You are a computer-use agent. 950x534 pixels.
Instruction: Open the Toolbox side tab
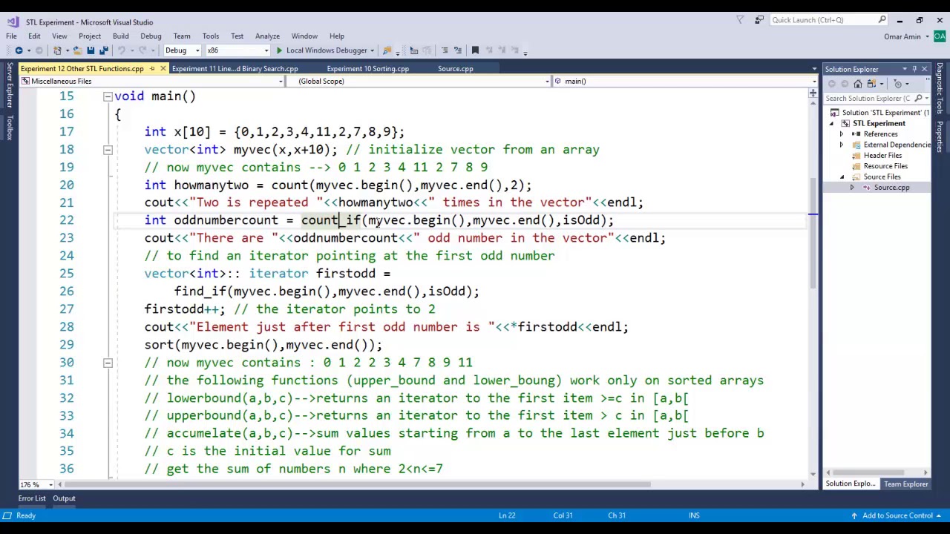point(9,126)
